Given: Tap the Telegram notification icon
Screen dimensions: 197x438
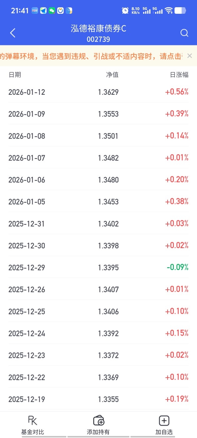Looking at the screenshot, I should [x=43, y=11].
